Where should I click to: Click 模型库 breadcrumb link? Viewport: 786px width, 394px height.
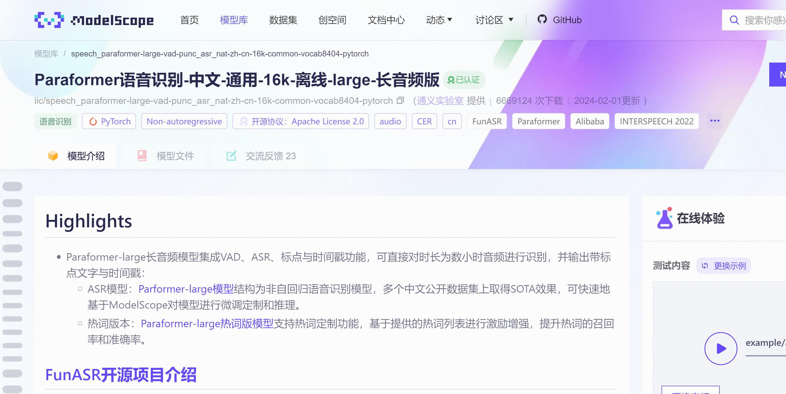click(46, 54)
